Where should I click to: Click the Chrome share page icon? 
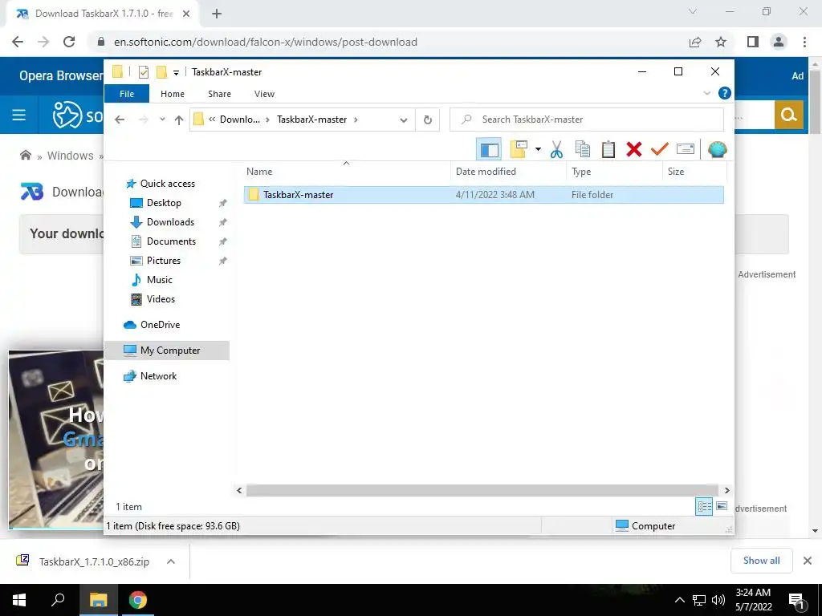point(695,42)
